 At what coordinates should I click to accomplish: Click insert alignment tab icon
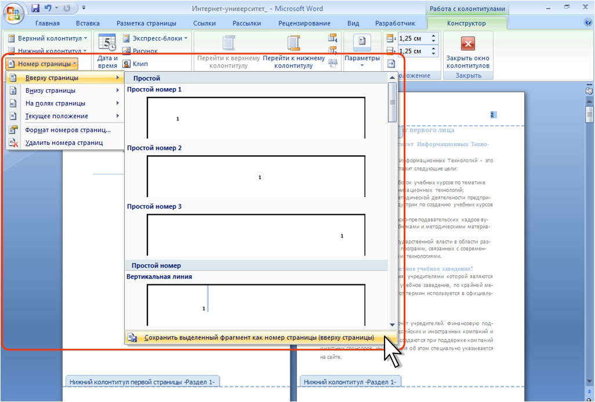(391, 63)
